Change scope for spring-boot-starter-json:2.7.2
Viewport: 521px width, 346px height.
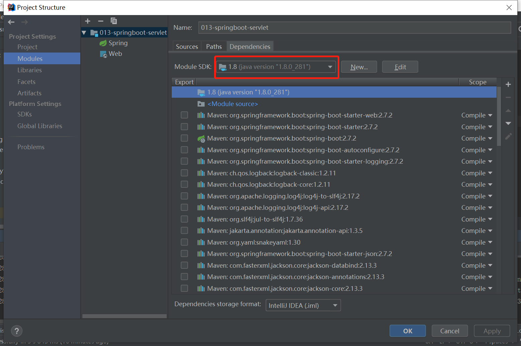[x=477, y=254]
